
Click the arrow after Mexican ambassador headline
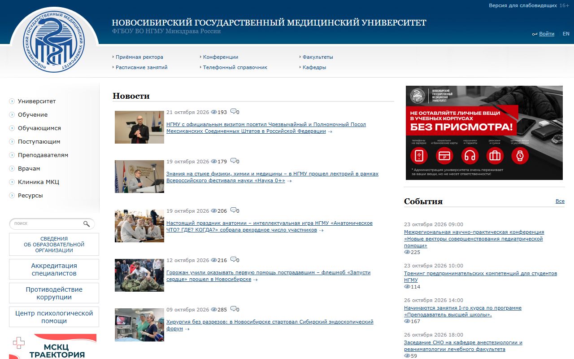(x=330, y=131)
